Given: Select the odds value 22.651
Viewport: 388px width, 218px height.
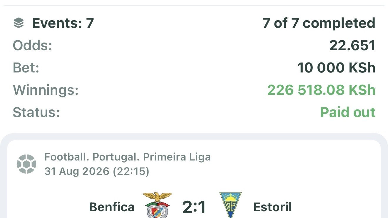Looking at the screenshot, I should (352, 45).
